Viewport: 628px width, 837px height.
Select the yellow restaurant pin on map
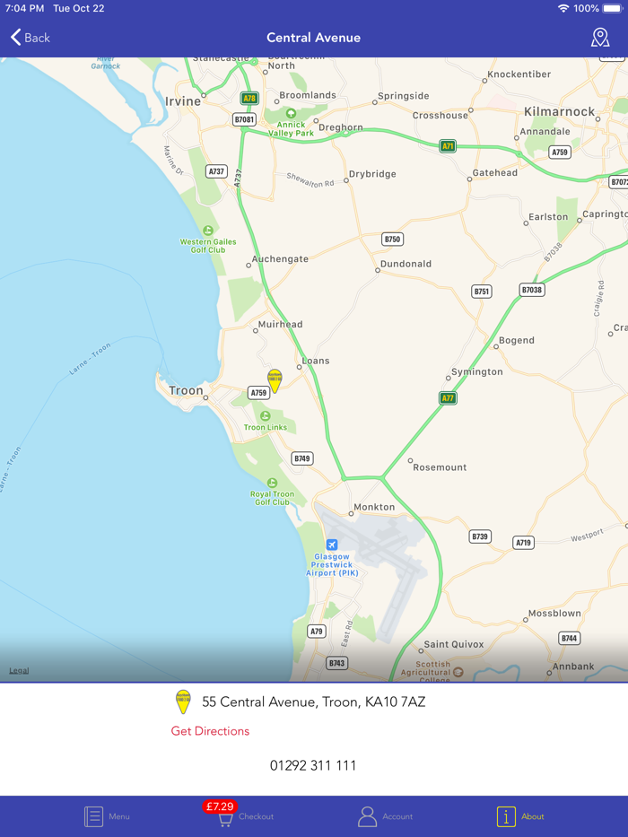(x=275, y=380)
